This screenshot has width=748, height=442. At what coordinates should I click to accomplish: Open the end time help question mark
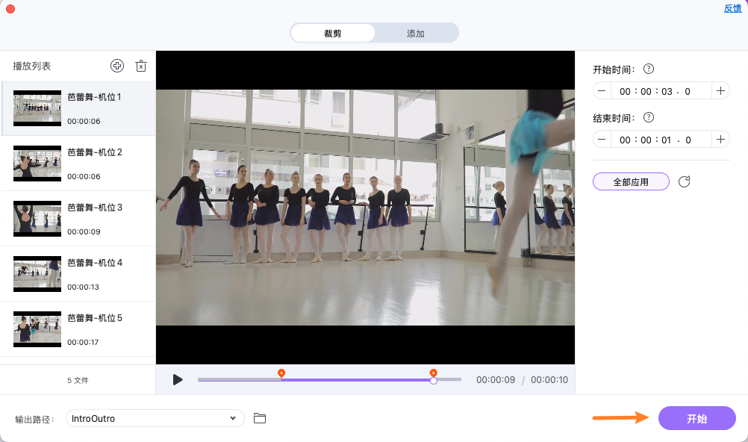648,117
